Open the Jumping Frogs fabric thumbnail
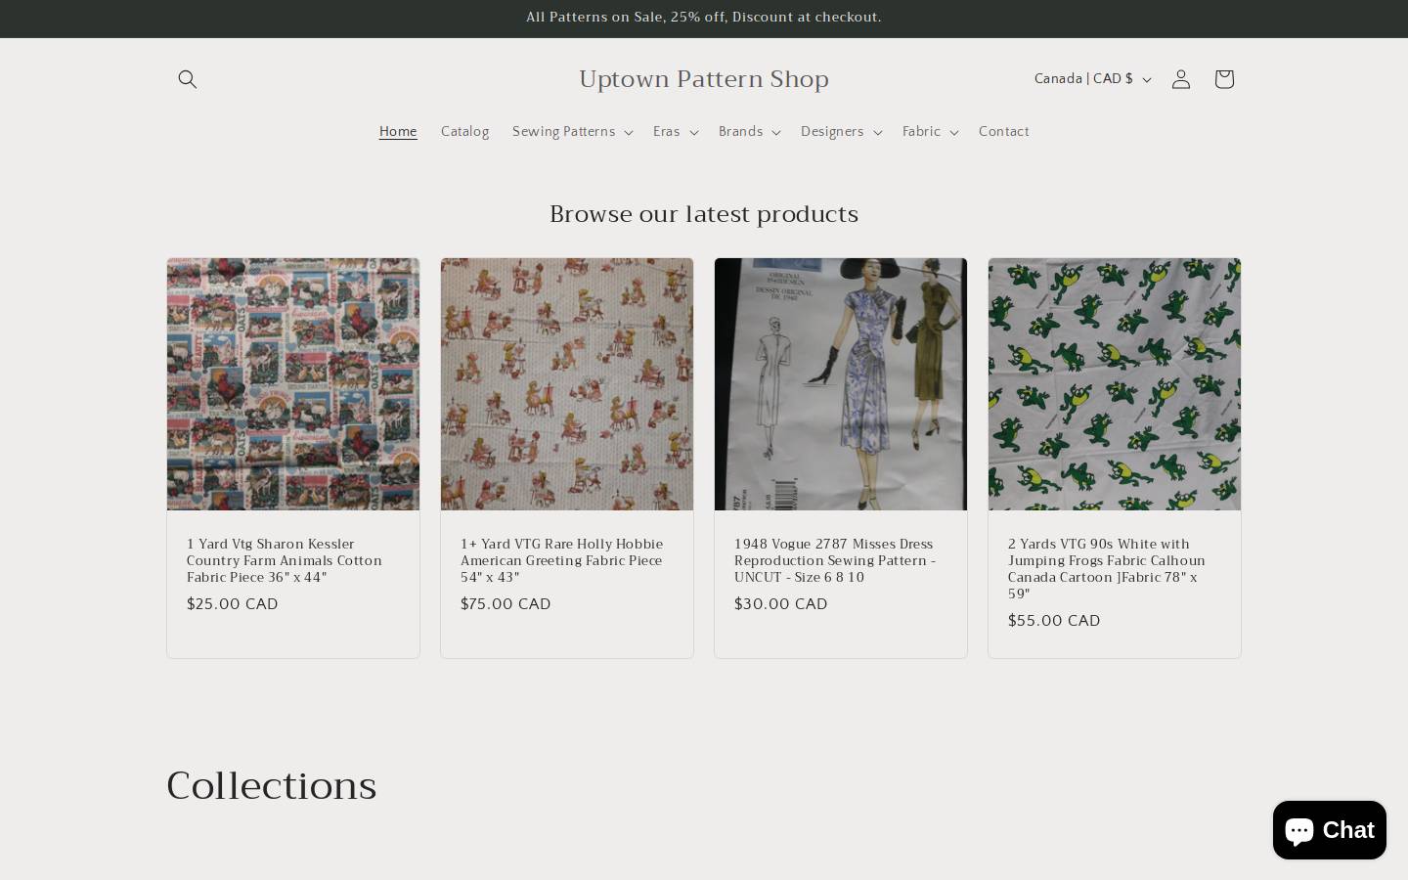This screenshot has height=880, width=1408. 1115,384
